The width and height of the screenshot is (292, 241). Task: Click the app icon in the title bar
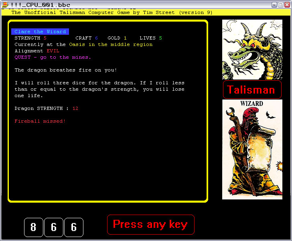click(5, 5)
